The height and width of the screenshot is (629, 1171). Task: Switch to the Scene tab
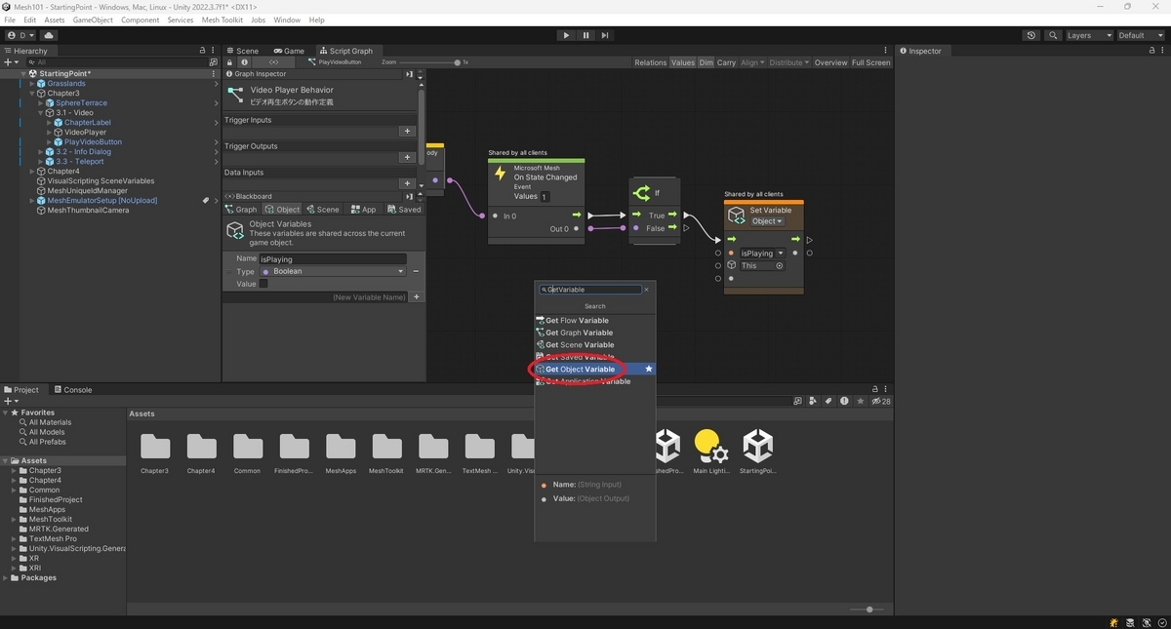242,51
